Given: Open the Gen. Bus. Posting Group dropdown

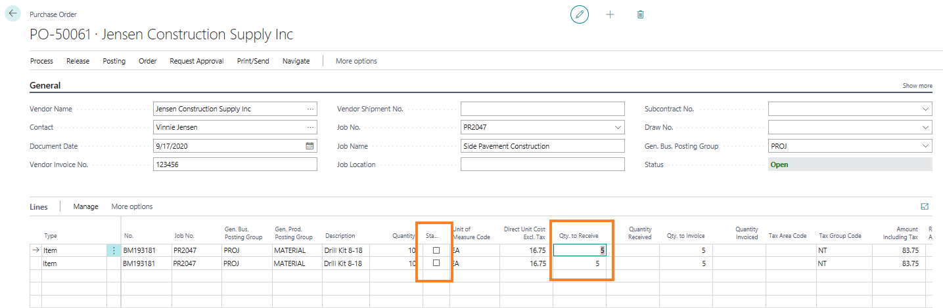Looking at the screenshot, I should click(926, 146).
